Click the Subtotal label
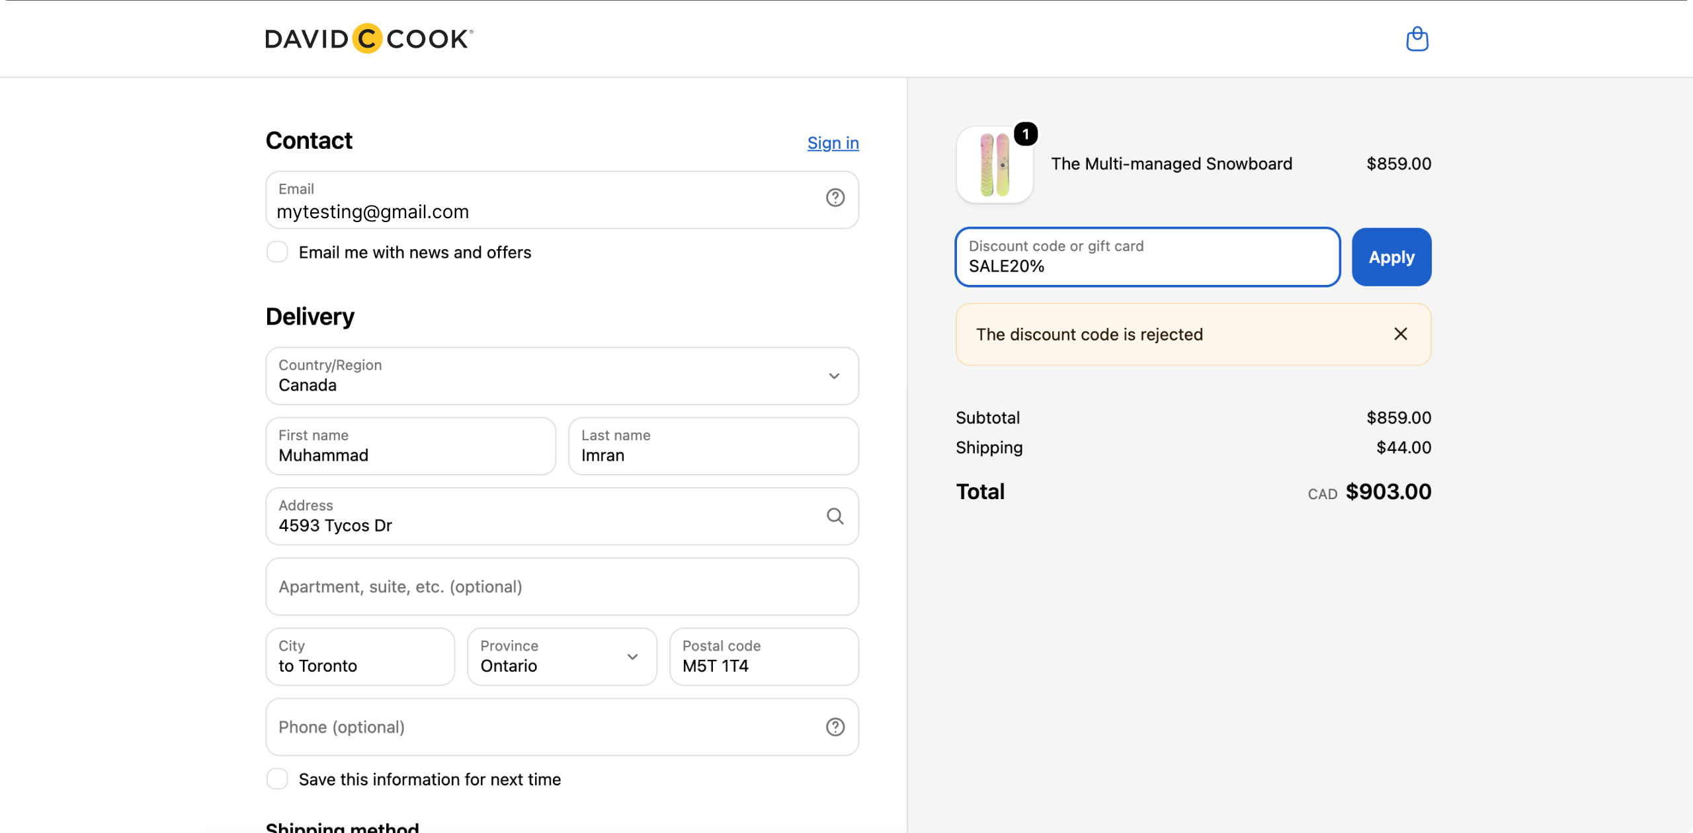Image resolution: width=1693 pixels, height=833 pixels. (987, 418)
